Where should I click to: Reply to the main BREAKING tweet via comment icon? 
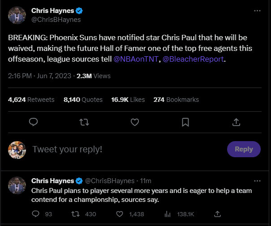pos(33,122)
